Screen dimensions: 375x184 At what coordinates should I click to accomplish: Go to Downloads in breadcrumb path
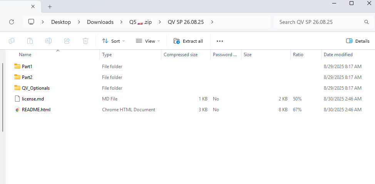coord(100,22)
